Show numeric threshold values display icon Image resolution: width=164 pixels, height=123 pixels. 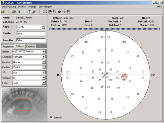coord(45,11)
